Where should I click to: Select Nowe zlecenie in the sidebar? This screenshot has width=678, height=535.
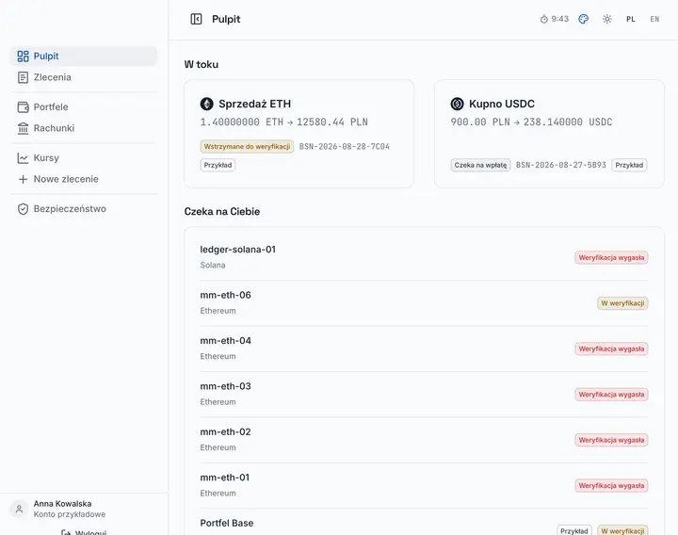click(84, 179)
